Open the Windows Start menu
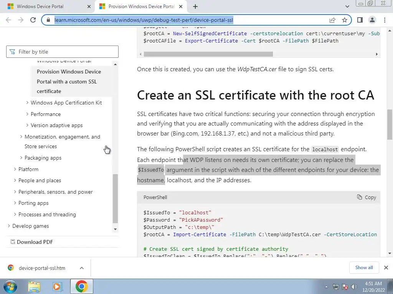 (10, 286)
